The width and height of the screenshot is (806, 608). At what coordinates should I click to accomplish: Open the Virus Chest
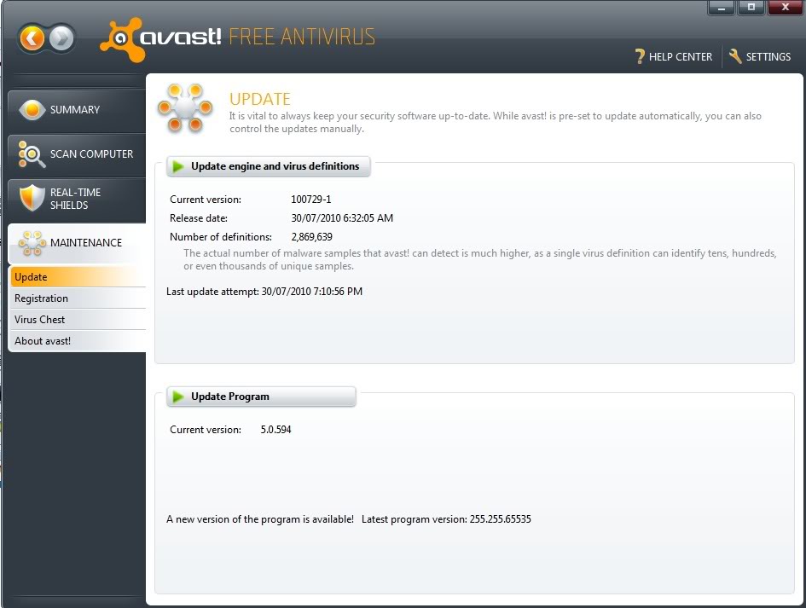tap(78, 319)
